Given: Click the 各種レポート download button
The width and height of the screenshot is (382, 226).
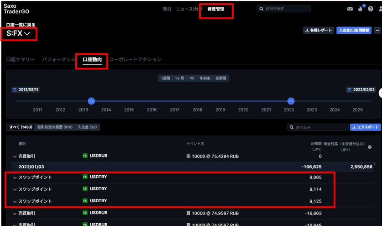Looking at the screenshot, I should point(319,30).
